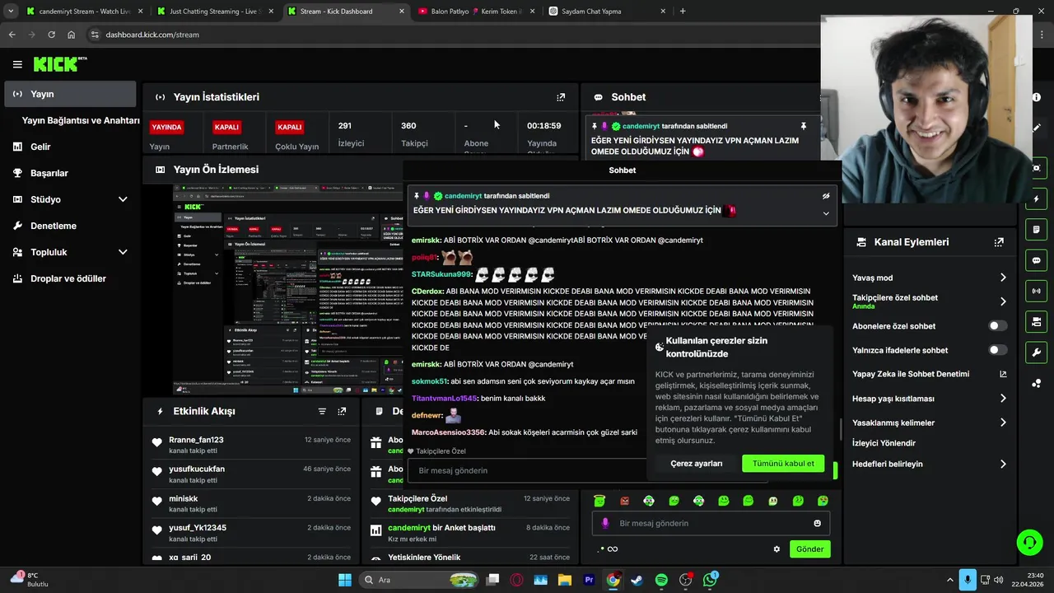
Task: Toggle channel actions widget in right sidebar
Action: pyautogui.click(x=1036, y=321)
